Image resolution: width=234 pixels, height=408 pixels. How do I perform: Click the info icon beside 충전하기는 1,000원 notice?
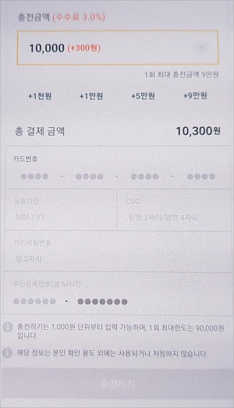click(7, 327)
